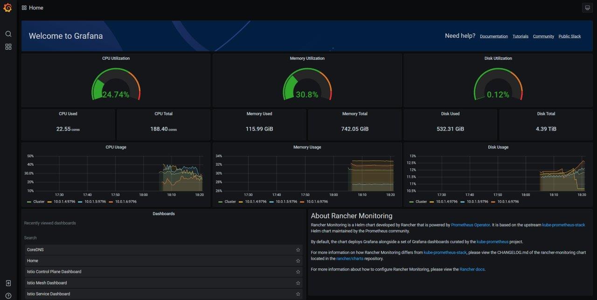Click the Disk Used panel title
Viewport: 597px width, 300px height.
451,114
